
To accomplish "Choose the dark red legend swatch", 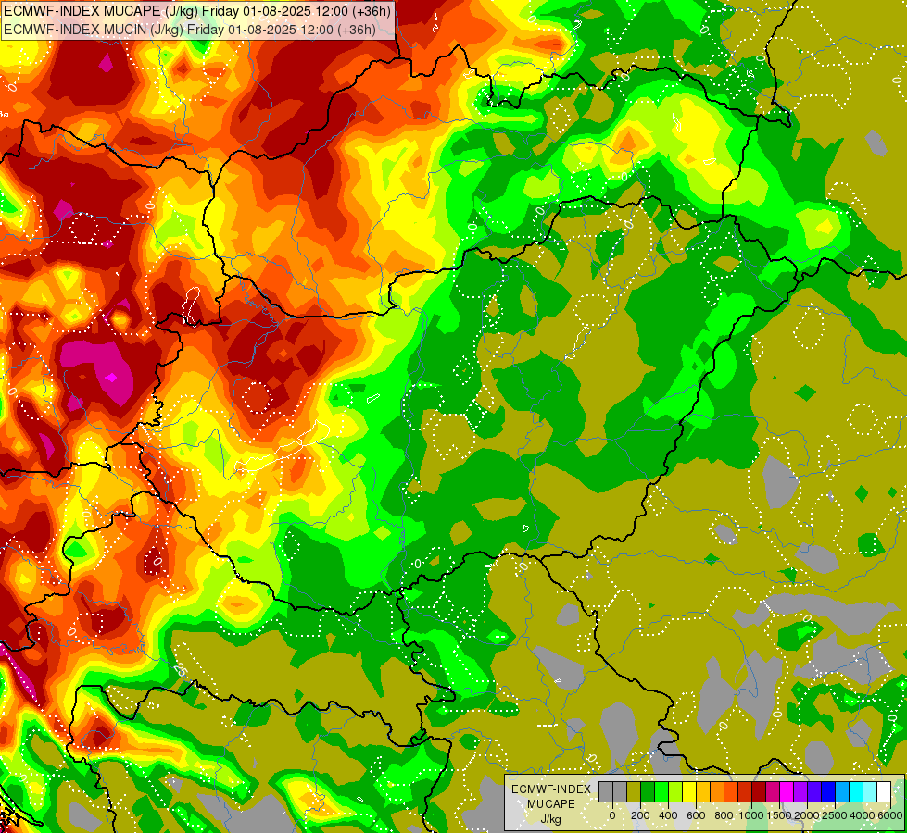I will [x=759, y=791].
